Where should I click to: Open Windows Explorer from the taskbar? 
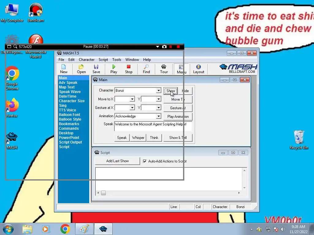[x=27, y=229]
